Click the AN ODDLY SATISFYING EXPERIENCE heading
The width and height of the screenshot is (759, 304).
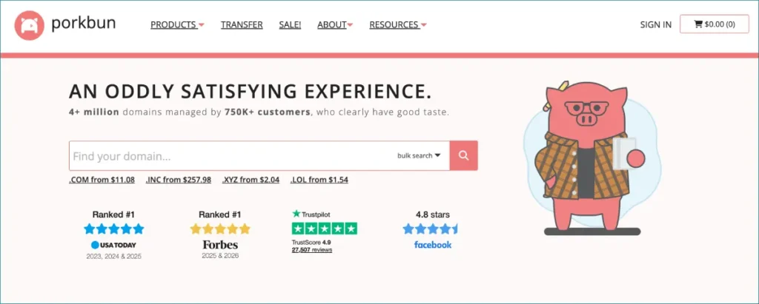click(x=250, y=92)
